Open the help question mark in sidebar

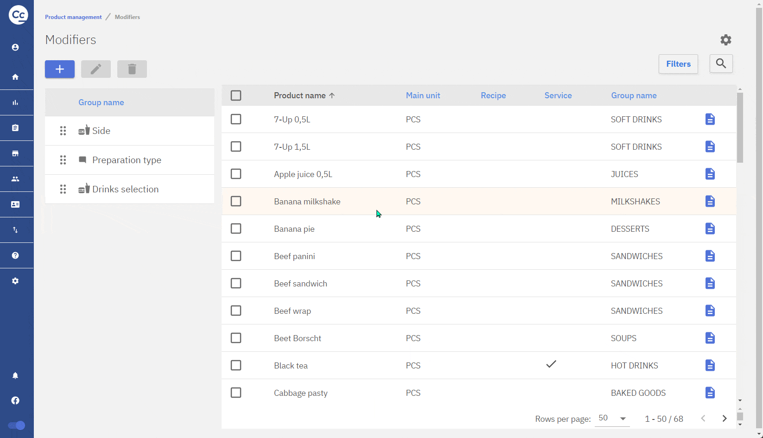point(15,255)
